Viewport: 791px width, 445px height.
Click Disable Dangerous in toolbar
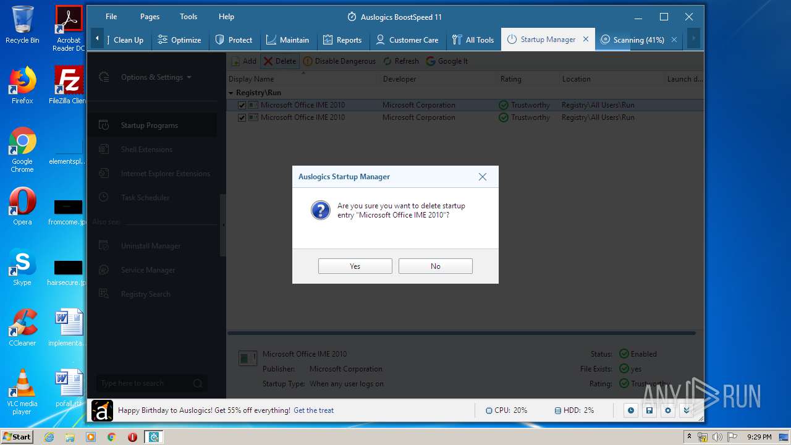[339, 61]
